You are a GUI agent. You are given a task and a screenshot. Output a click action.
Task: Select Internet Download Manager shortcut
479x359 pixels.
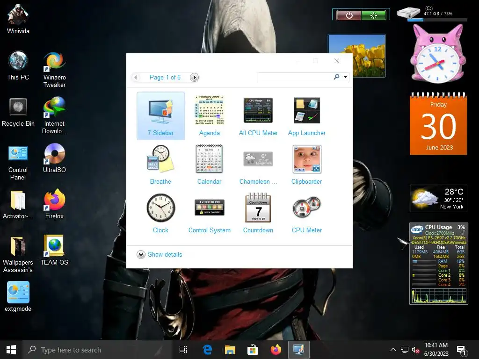54,116
